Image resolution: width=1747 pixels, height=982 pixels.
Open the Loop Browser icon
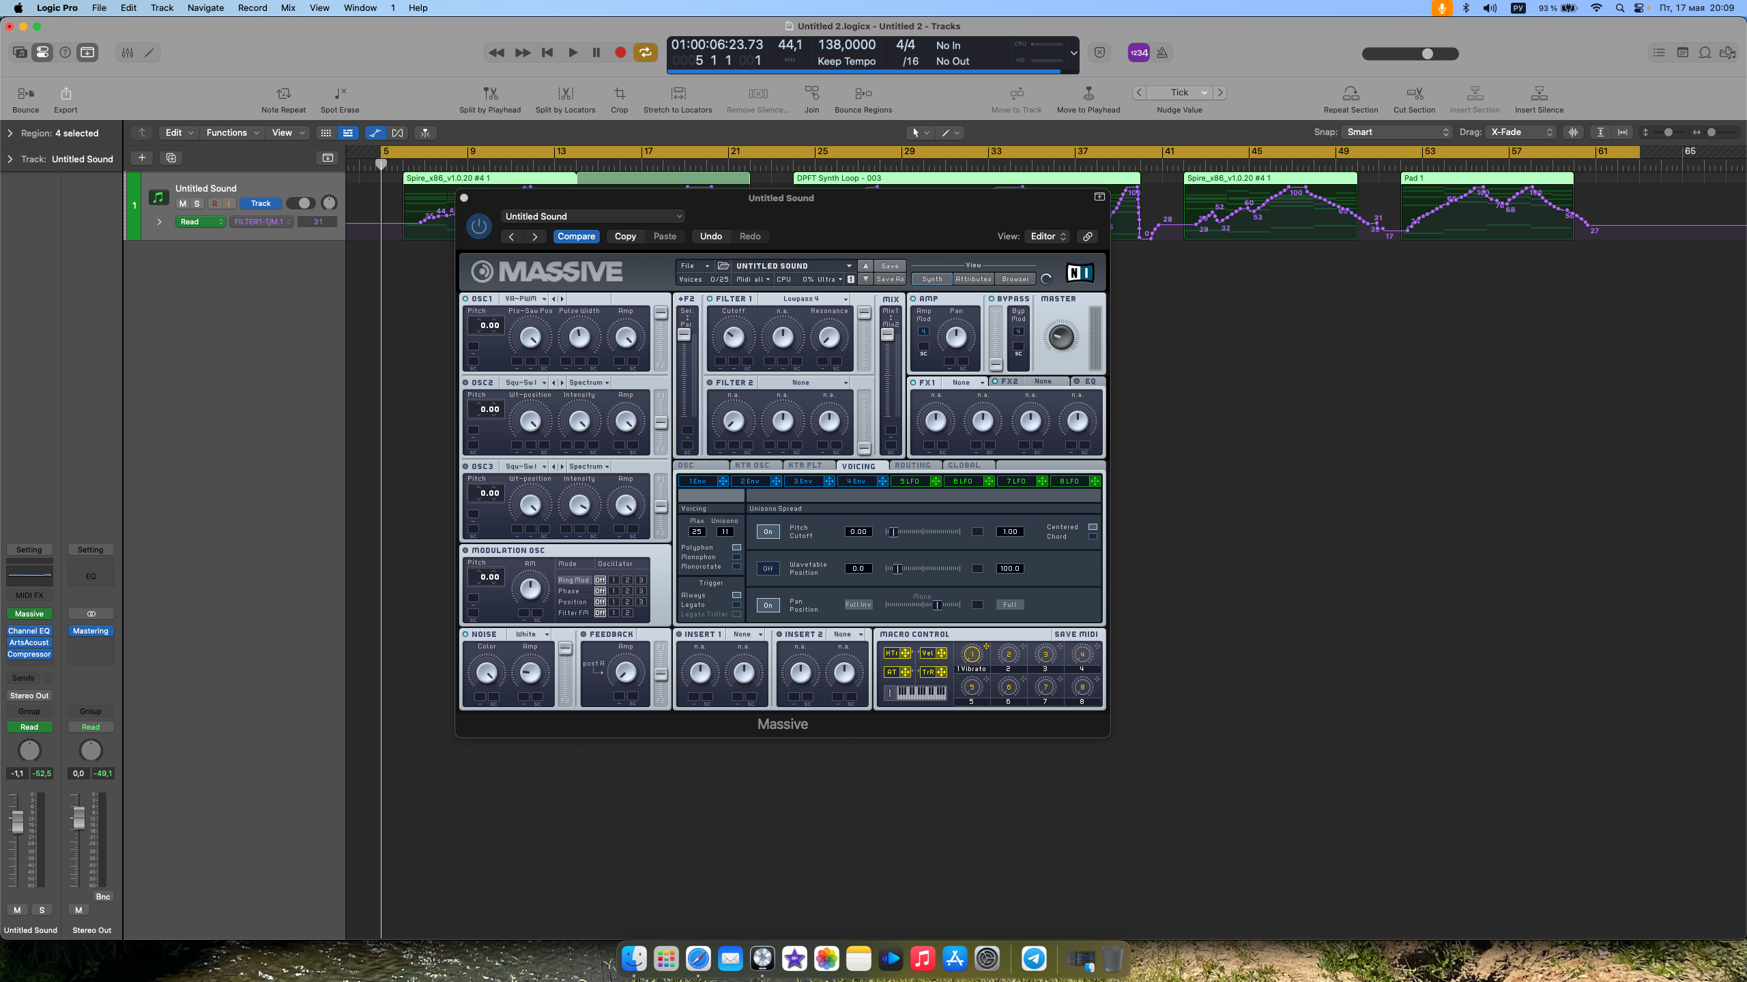pyautogui.click(x=1705, y=53)
